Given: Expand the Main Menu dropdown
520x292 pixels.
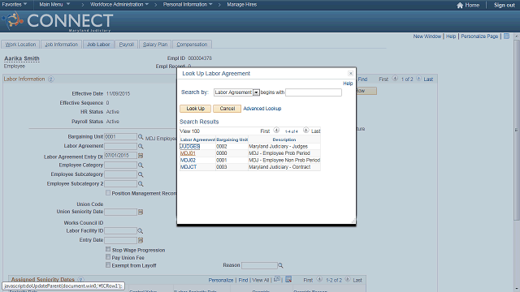Looking at the screenshot, I should [x=54, y=4].
